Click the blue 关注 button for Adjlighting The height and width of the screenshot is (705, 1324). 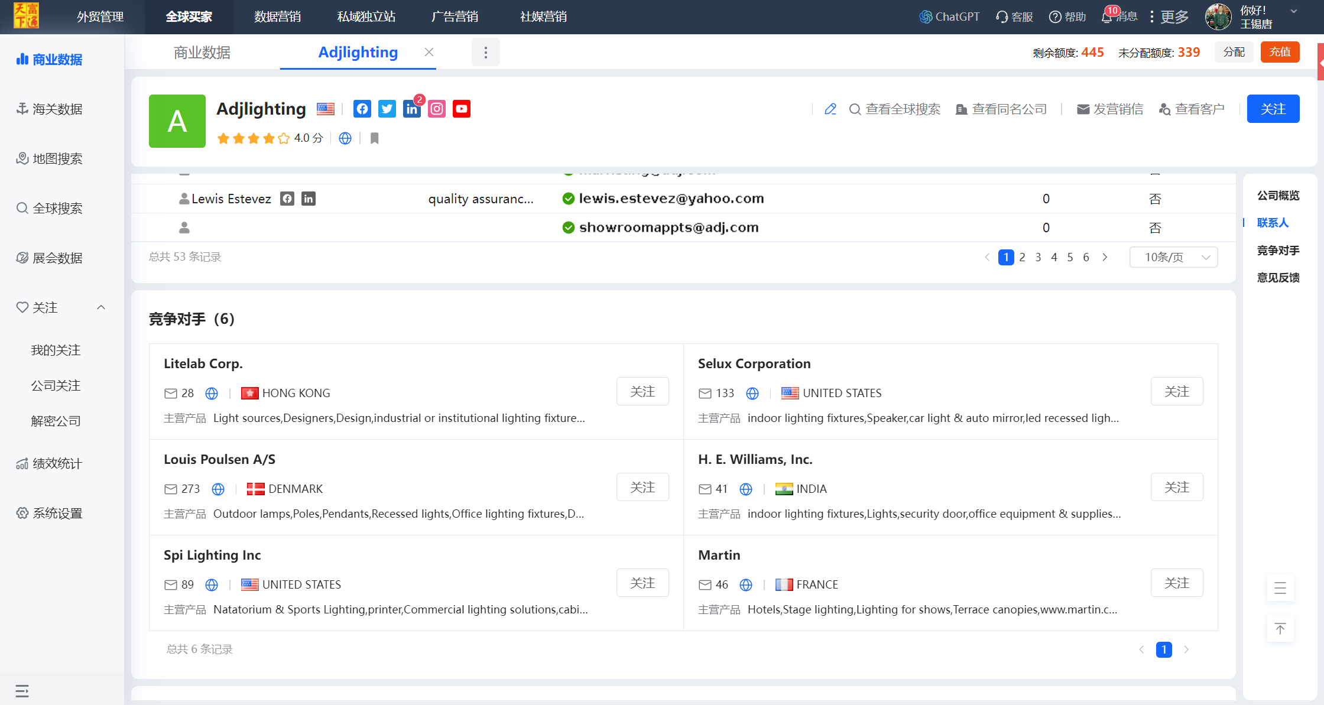click(x=1273, y=109)
